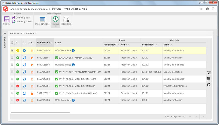Check the row 5552125691 checkbox
219x125 pixels.
[12, 86]
